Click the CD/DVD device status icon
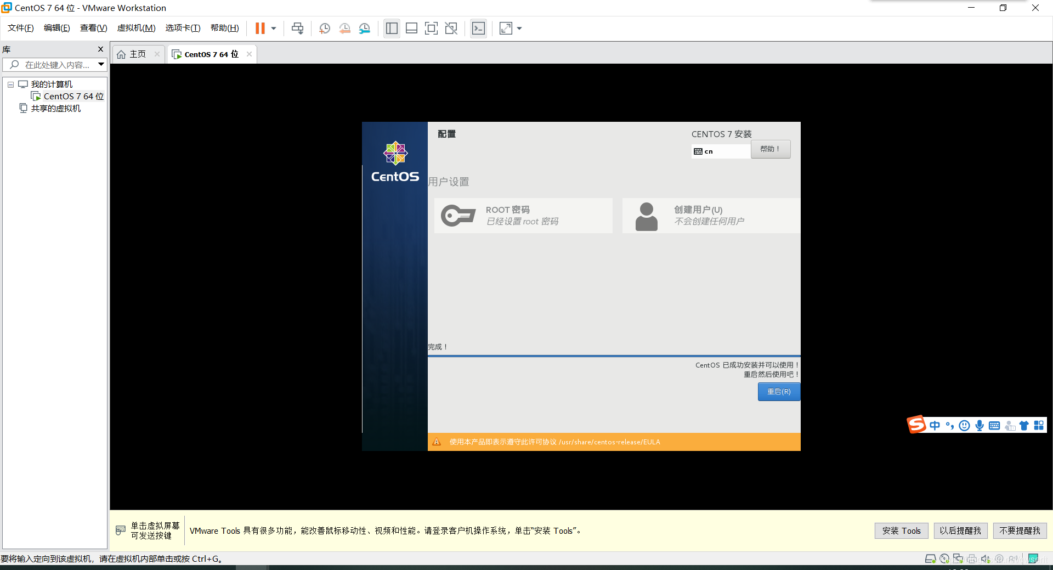 coord(944,559)
